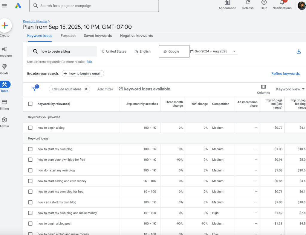Open the Negative keywords tab
This screenshot has height=235, width=306.
tap(136, 36)
